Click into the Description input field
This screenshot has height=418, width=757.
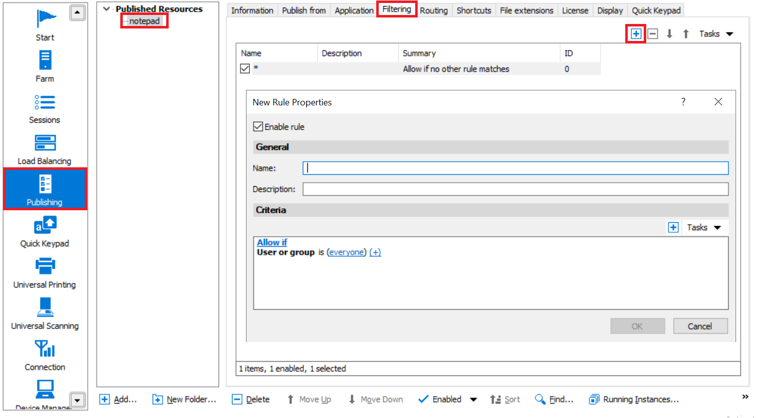point(515,189)
